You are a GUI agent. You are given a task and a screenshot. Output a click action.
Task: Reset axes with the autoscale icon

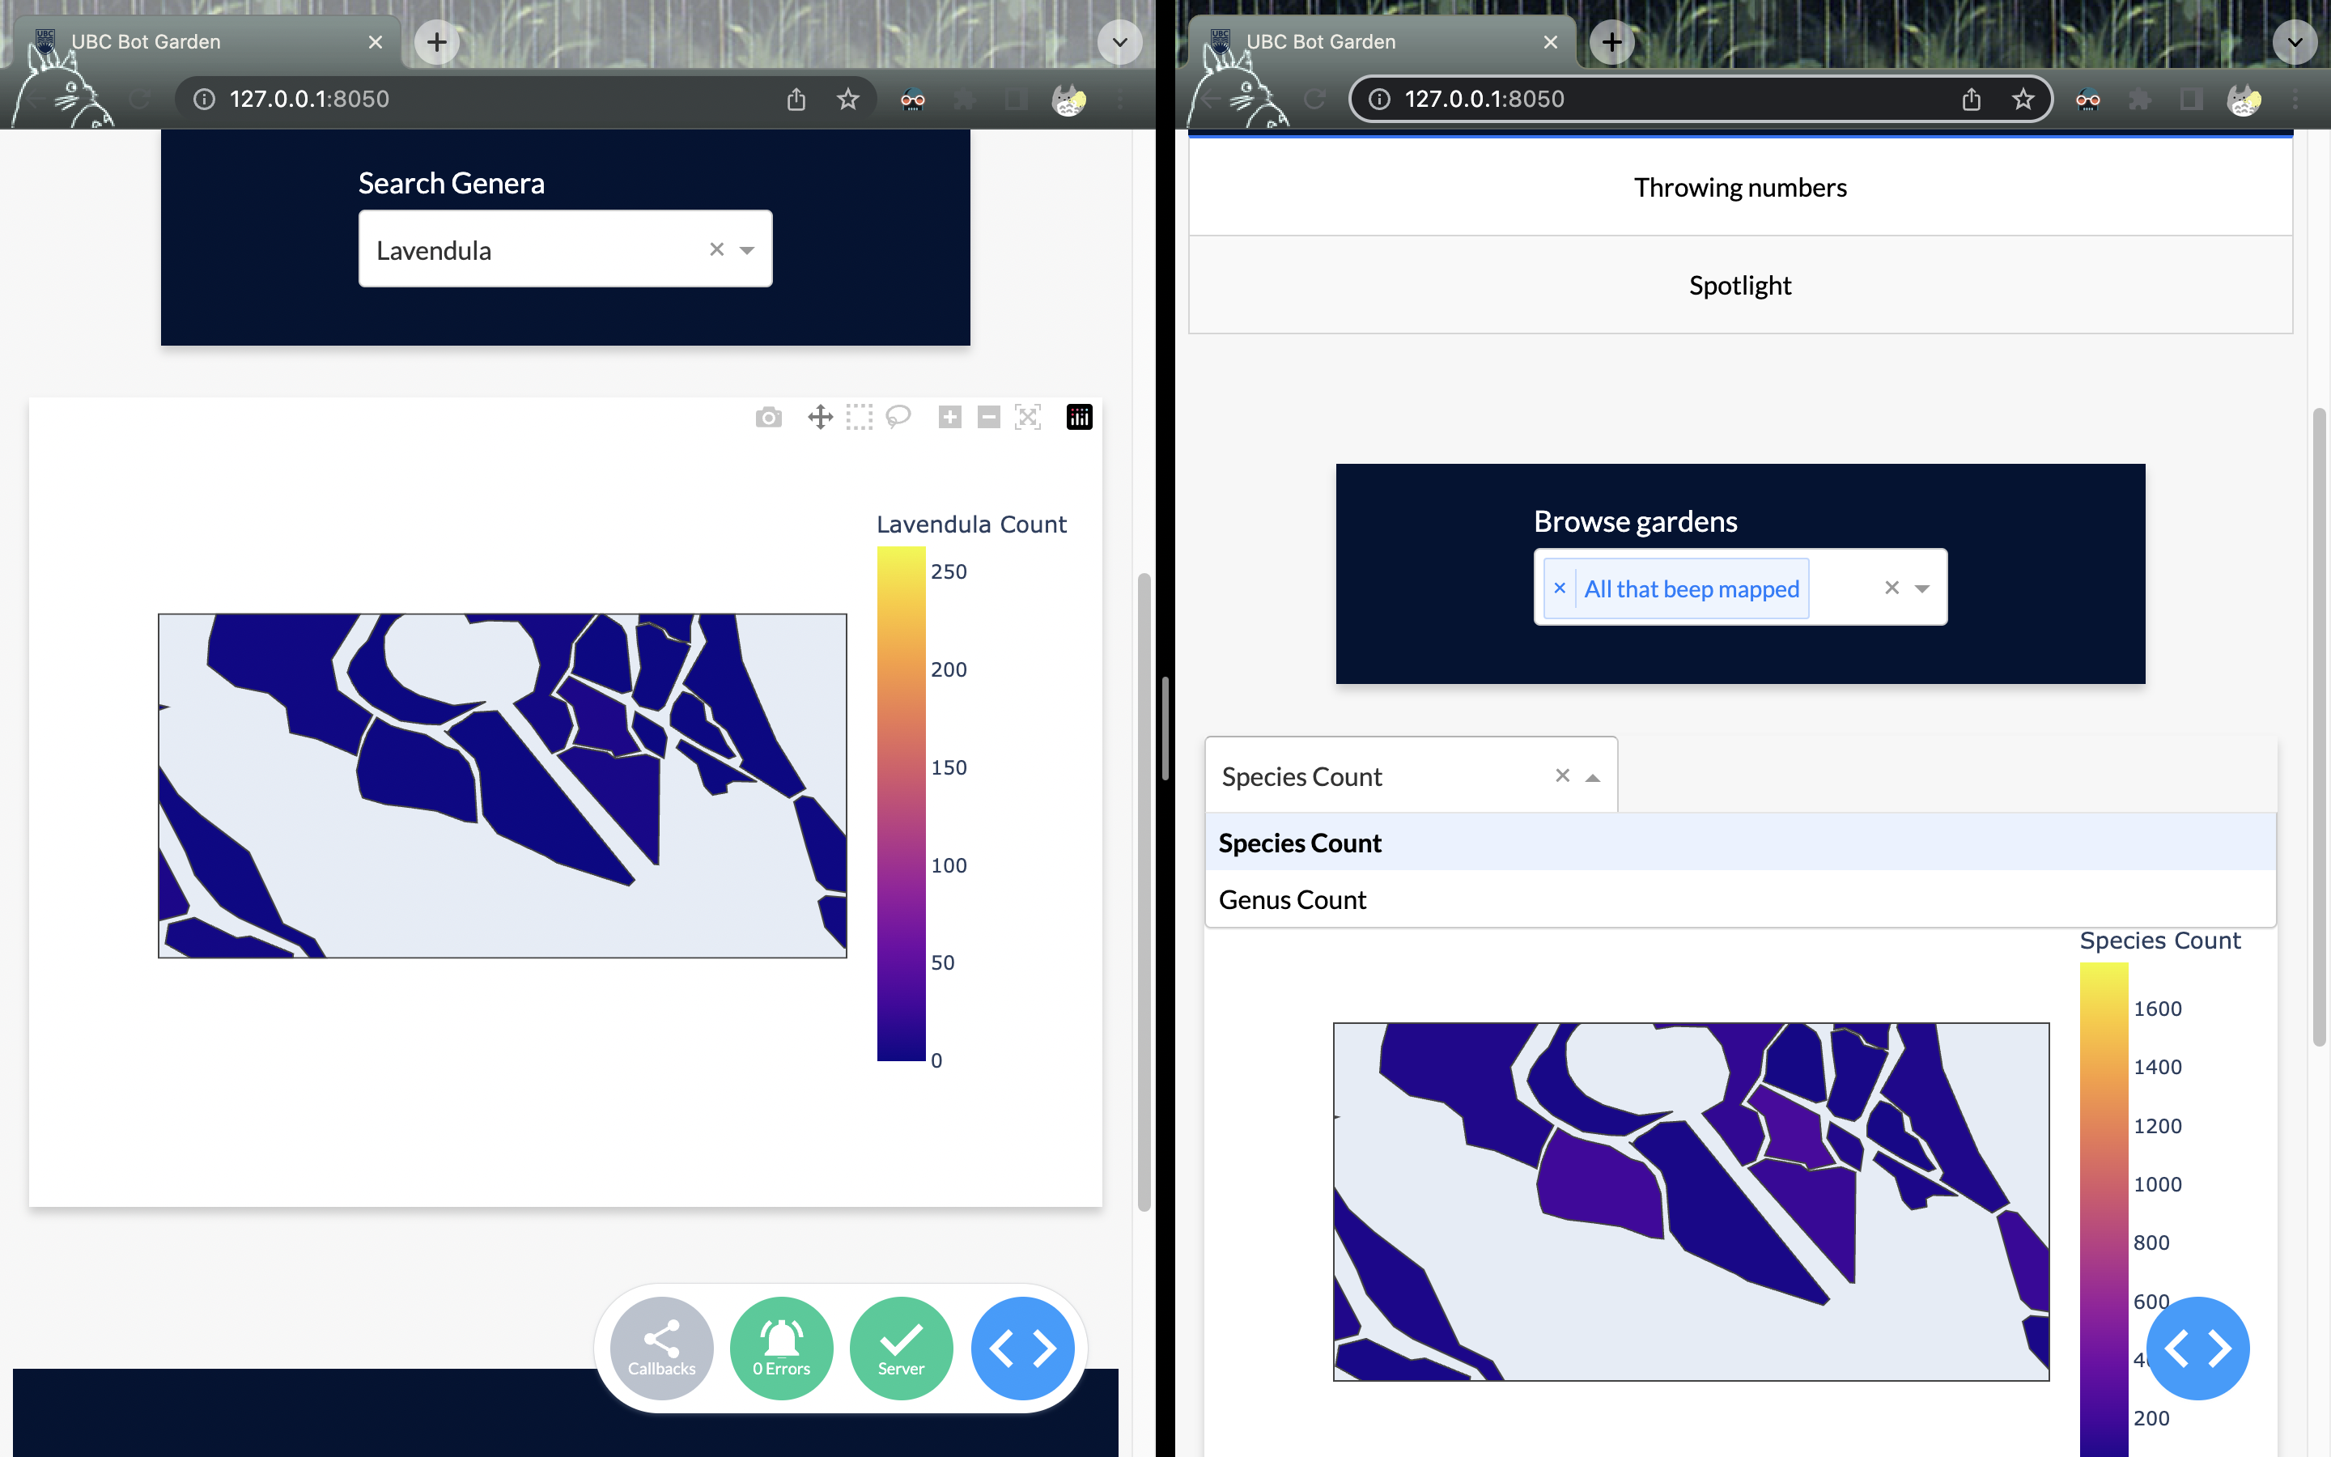1028,417
